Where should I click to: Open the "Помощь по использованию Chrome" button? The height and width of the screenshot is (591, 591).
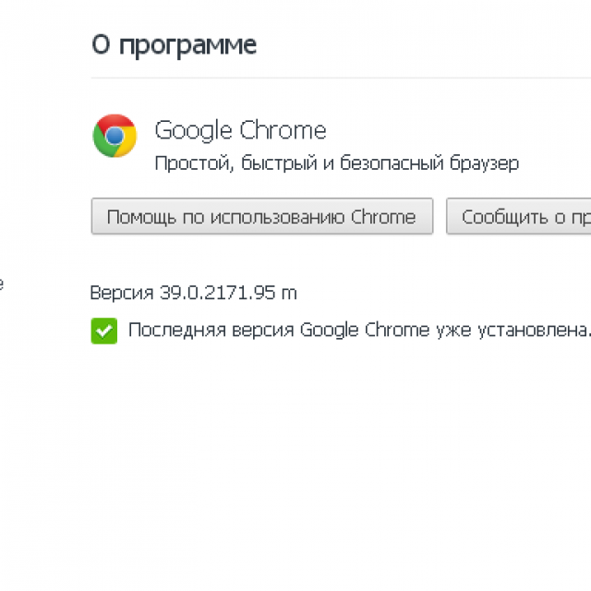click(261, 217)
